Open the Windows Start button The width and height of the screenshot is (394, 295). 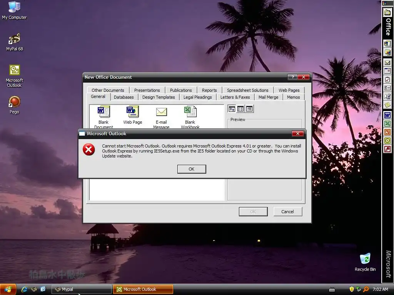coord(8,289)
